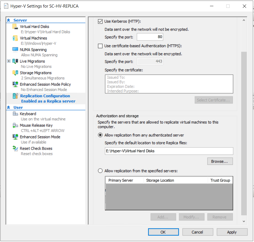254x242 pixels.
Task: Click the vertical scrollbar thumb
Action: pyautogui.click(x=244, y=134)
